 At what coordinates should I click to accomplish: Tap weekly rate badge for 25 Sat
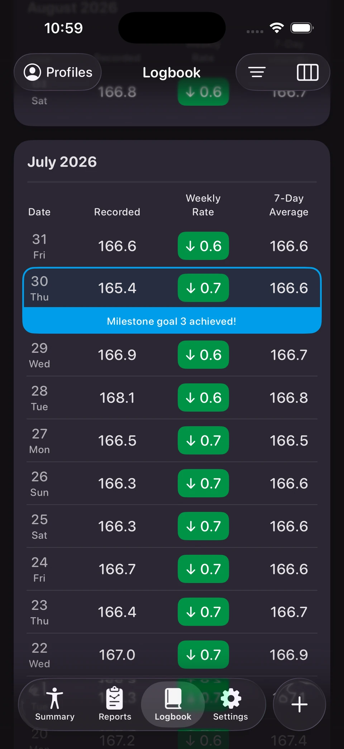203,526
